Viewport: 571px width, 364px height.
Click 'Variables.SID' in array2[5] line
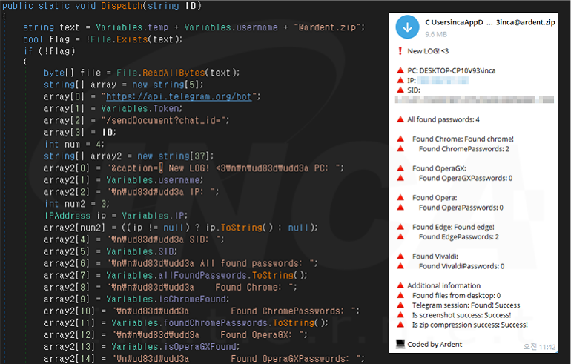point(140,251)
